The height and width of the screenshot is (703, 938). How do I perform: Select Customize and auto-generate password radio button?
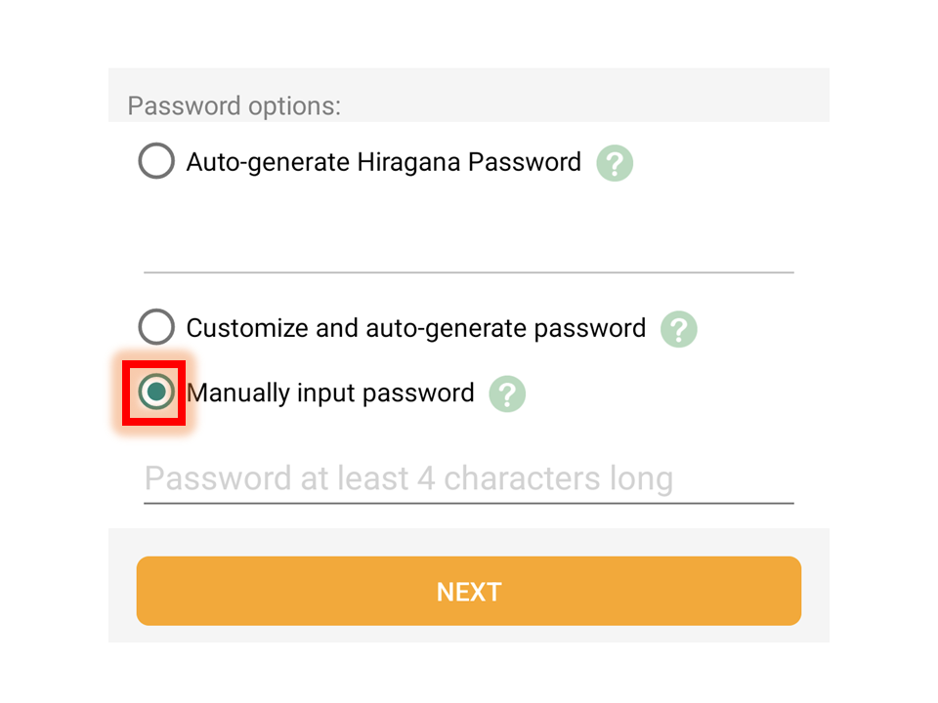(156, 326)
